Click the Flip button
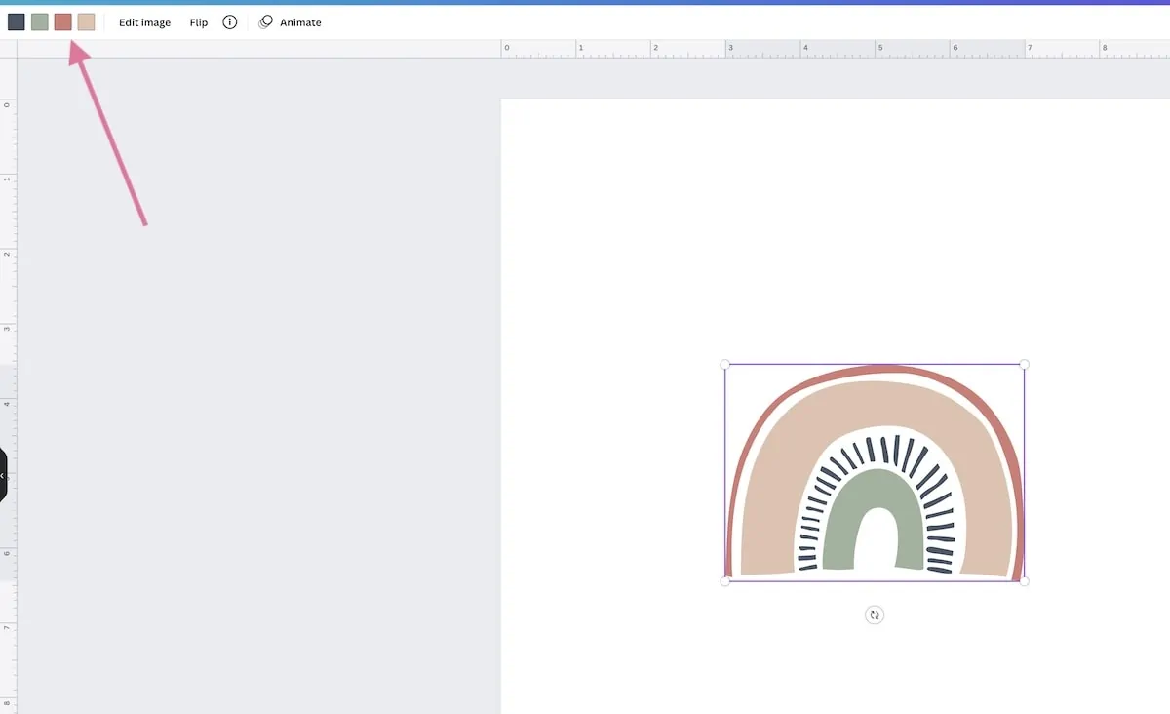The image size is (1170, 714). [199, 22]
